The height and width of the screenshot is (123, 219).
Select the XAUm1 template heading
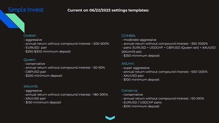(128, 64)
